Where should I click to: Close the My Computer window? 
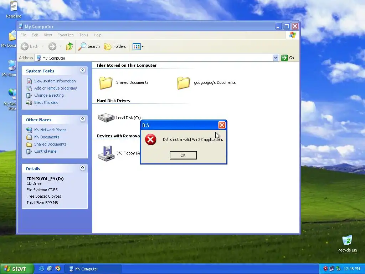[295, 26]
